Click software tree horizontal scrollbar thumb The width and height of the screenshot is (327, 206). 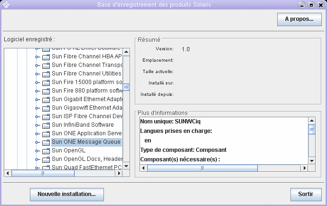coord(43,173)
